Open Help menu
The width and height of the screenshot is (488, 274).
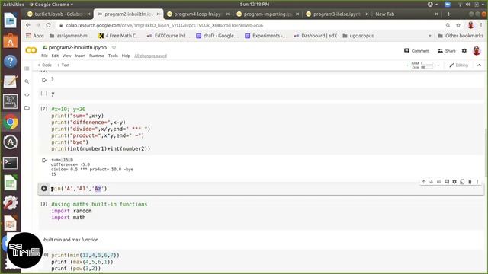coord(126,56)
